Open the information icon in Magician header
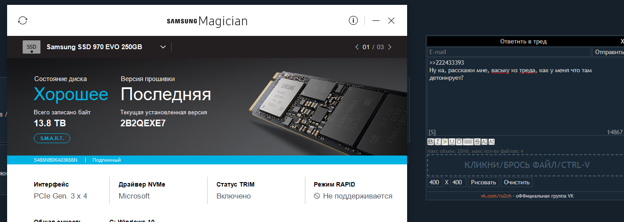 click(x=353, y=20)
